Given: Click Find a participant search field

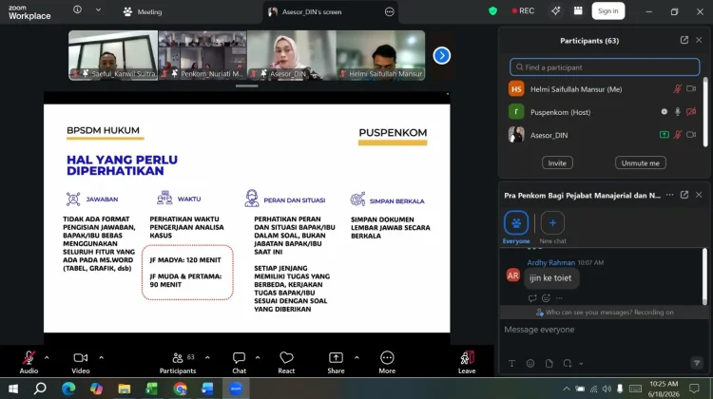Looking at the screenshot, I should (605, 67).
